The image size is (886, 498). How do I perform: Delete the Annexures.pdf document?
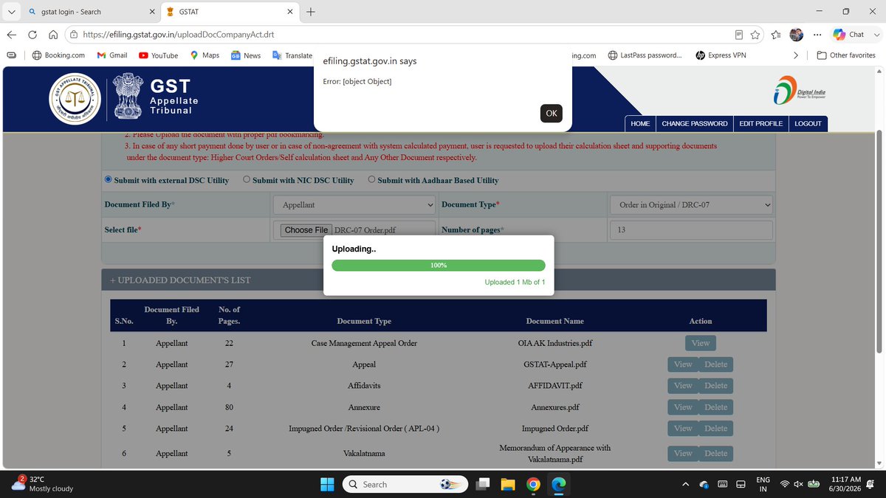[715, 407]
